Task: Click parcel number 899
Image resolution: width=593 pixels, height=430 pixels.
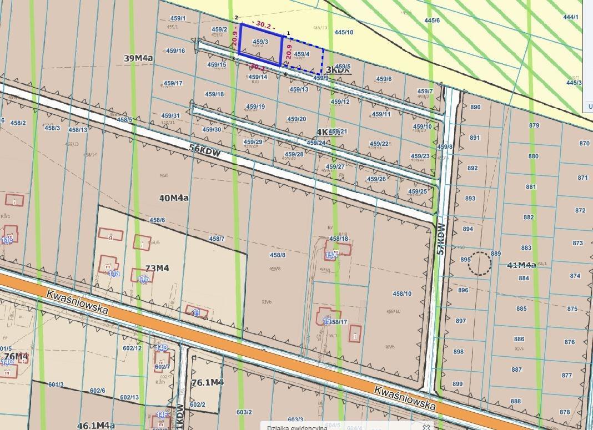Action: pos(458,383)
